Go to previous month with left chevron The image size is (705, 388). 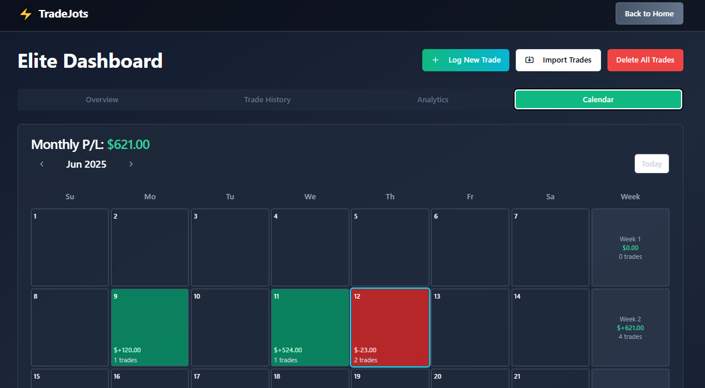pos(42,164)
